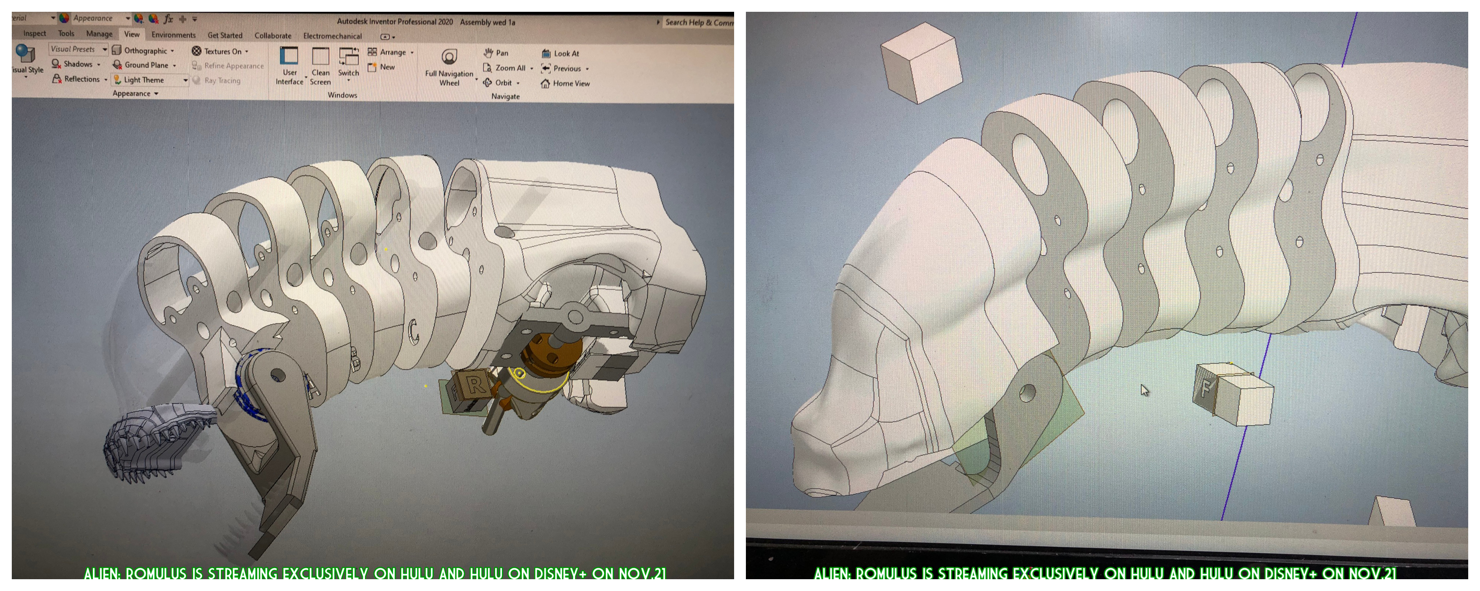The height and width of the screenshot is (591, 1480).
Task: Open the Visual Presets combo box
Action: click(x=78, y=49)
